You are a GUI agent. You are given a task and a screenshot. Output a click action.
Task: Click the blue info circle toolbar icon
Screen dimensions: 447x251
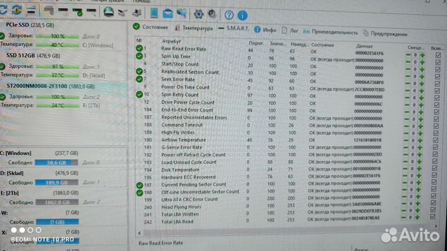pos(243,15)
